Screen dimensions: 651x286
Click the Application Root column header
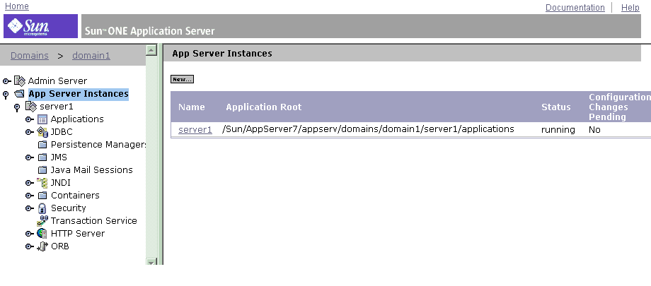coord(264,107)
